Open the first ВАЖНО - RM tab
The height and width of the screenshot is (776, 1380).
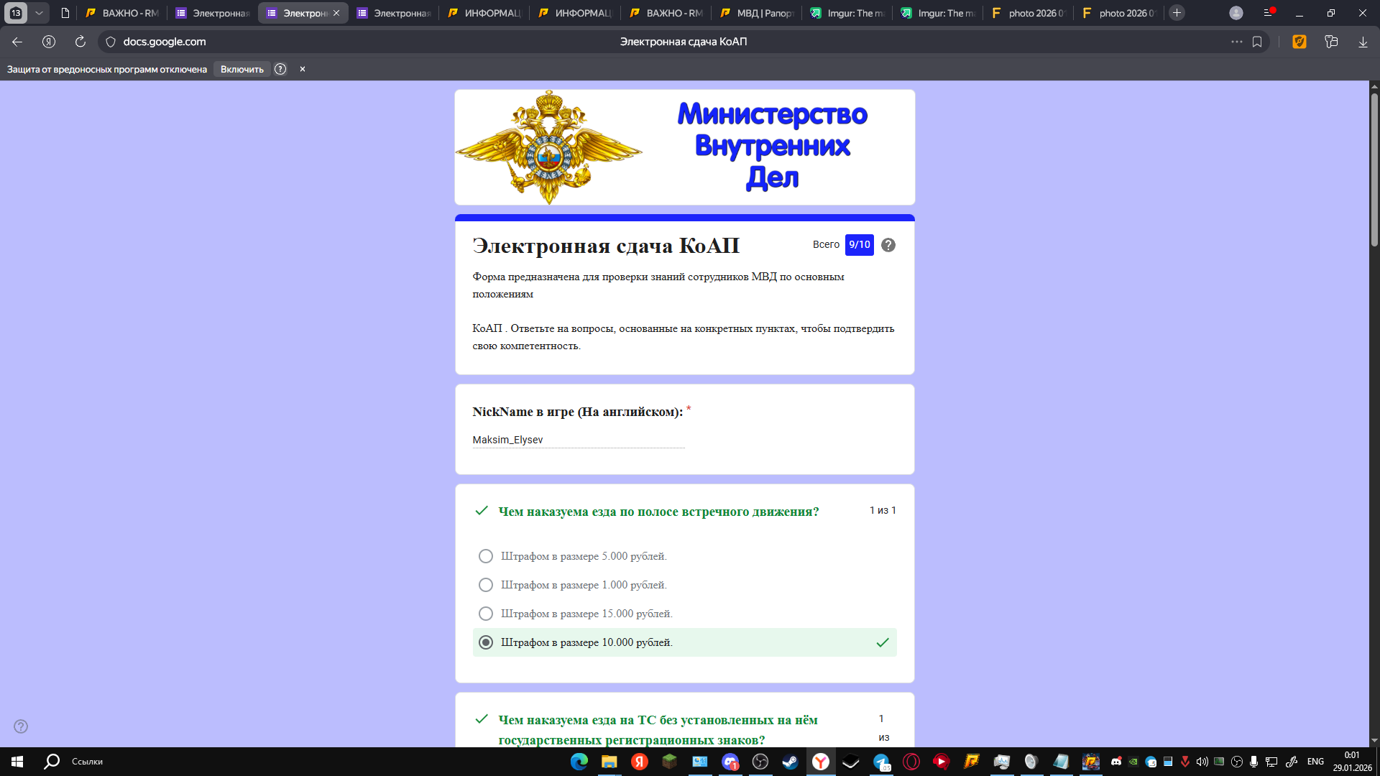(x=122, y=13)
